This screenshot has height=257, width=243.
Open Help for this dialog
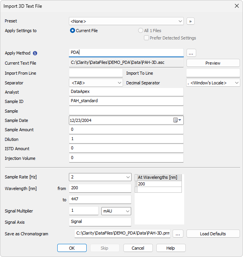171,248
